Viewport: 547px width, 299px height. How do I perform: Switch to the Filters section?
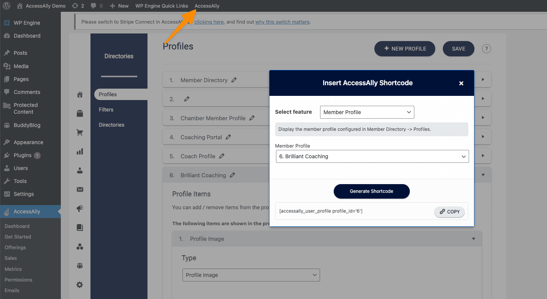(106, 110)
